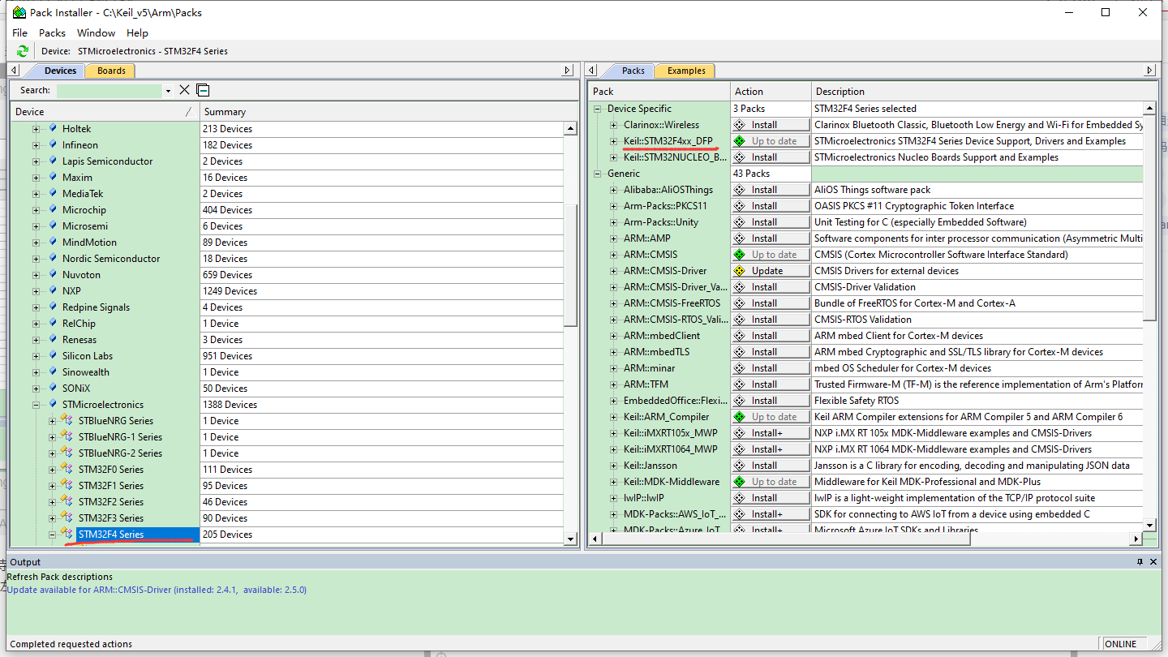The image size is (1168, 657).
Task: Pin the Output panel with pushpin icon
Action: point(1140,561)
